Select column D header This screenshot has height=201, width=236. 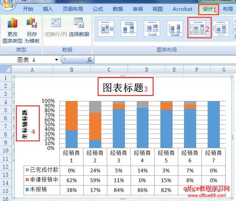(x=147, y=70)
